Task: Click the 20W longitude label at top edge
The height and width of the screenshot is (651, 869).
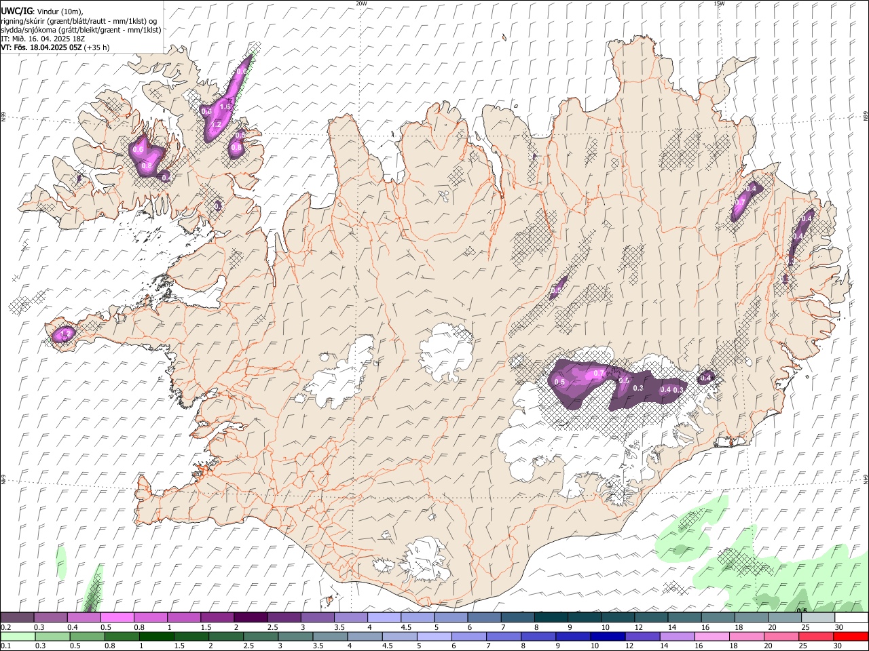Action: tap(361, 3)
